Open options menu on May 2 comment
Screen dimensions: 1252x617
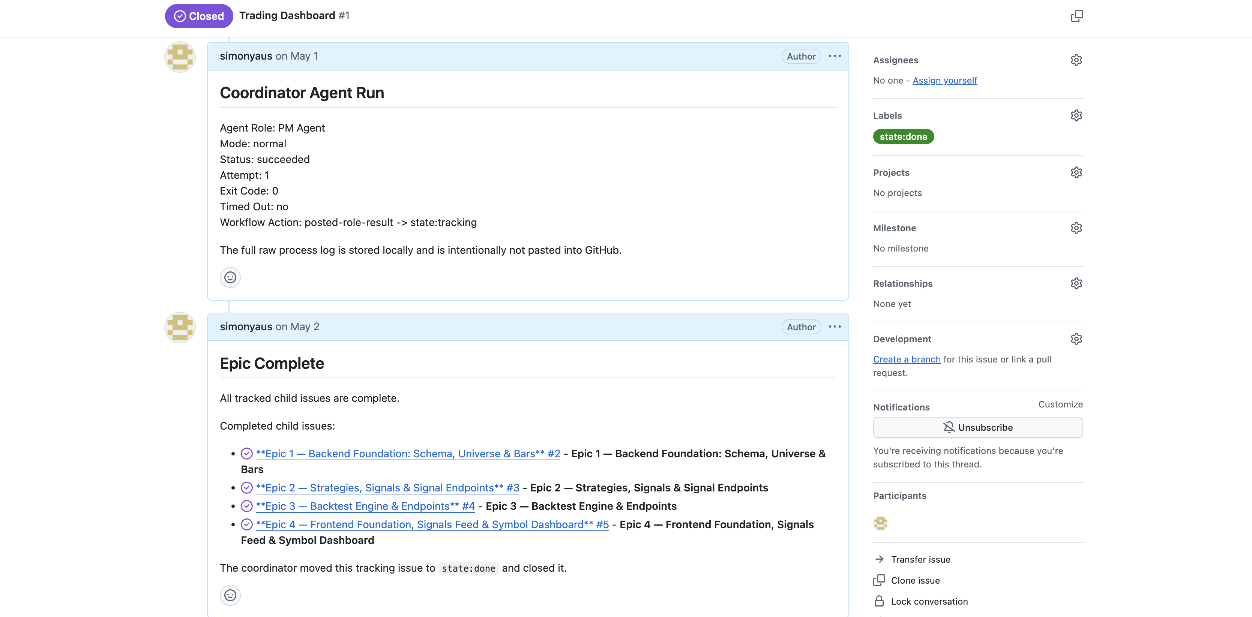click(x=835, y=326)
